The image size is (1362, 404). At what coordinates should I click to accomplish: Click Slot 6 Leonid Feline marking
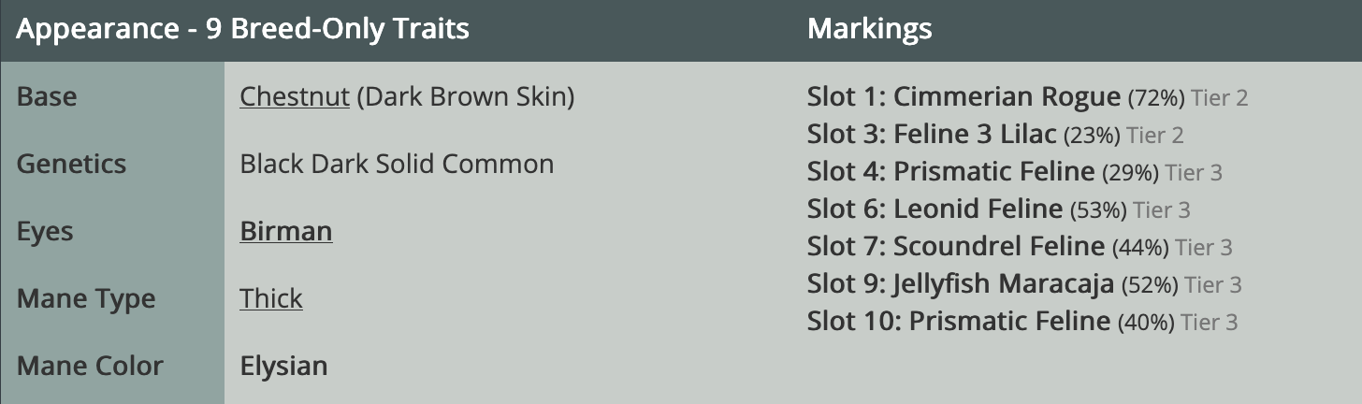click(x=934, y=209)
